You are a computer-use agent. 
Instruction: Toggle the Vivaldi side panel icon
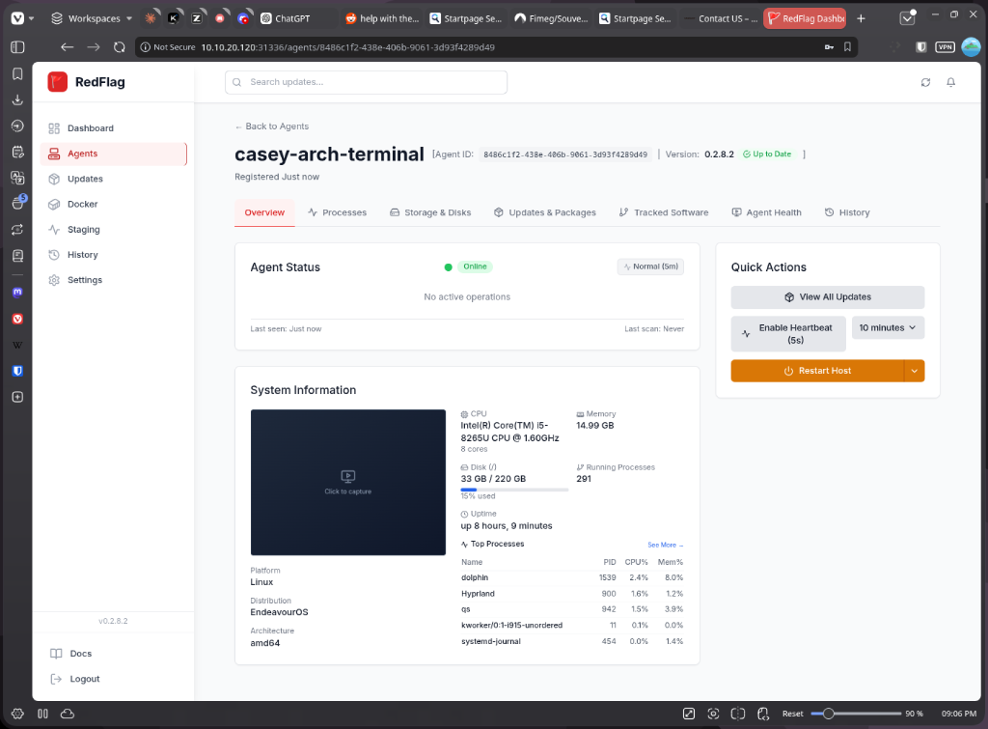(x=17, y=46)
